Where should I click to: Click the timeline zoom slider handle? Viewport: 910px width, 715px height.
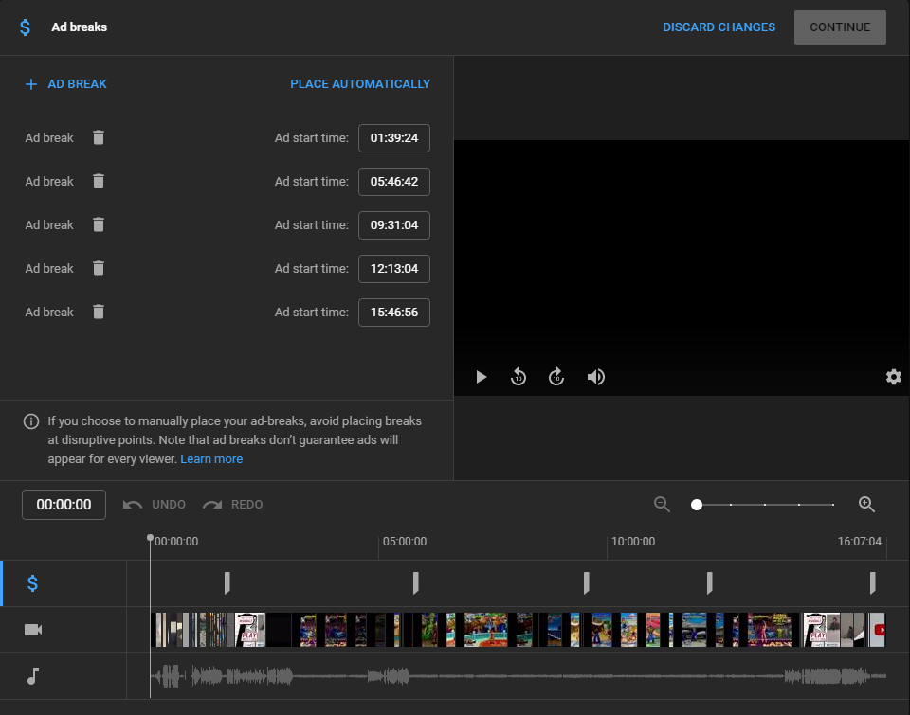[x=697, y=505]
